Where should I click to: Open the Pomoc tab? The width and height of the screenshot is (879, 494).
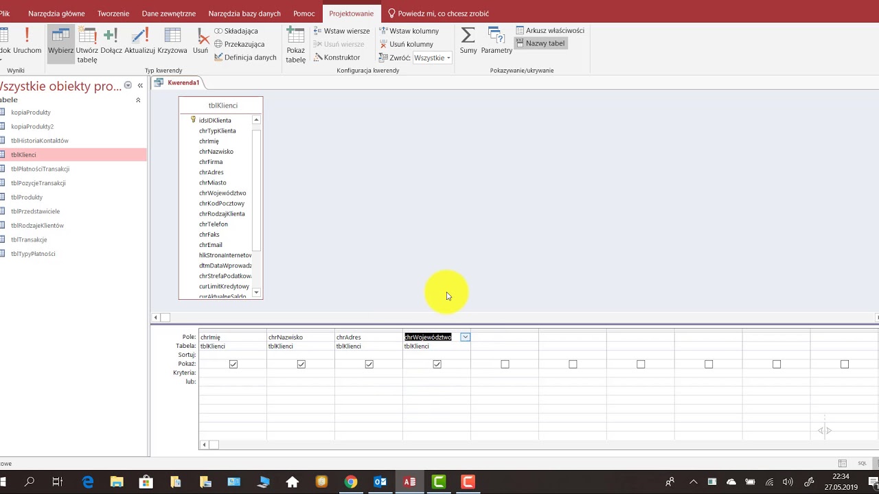(304, 13)
